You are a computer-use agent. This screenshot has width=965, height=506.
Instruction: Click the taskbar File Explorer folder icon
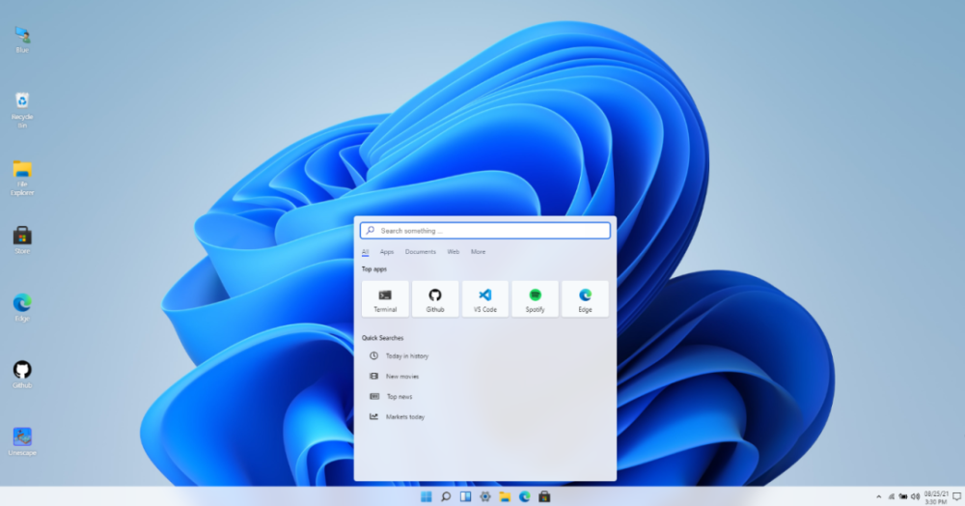tap(505, 496)
